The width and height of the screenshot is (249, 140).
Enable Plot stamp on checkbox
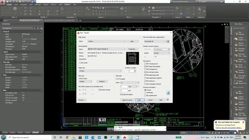pos(145,81)
